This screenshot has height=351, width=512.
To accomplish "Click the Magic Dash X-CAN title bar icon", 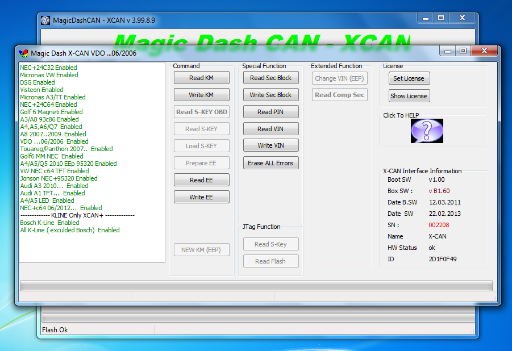I will 23,51.
